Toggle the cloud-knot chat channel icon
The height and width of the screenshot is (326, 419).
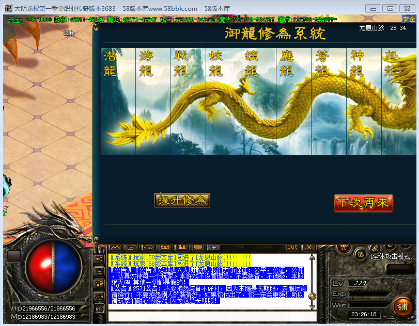pos(99,271)
